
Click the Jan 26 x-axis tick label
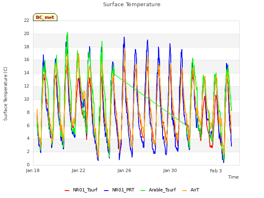pyautogui.click(x=124, y=170)
